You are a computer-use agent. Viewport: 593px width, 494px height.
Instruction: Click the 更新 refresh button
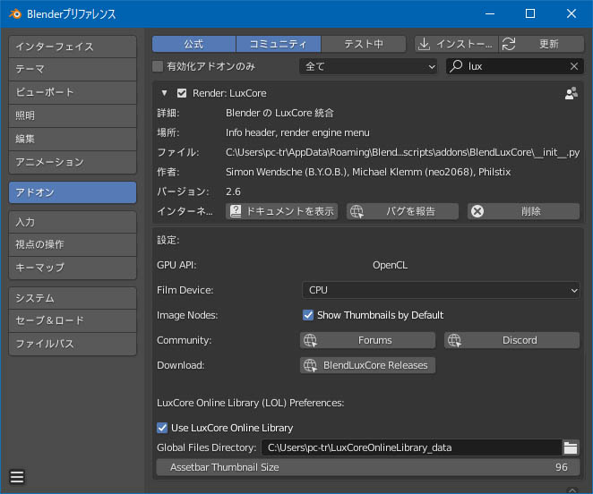(542, 44)
